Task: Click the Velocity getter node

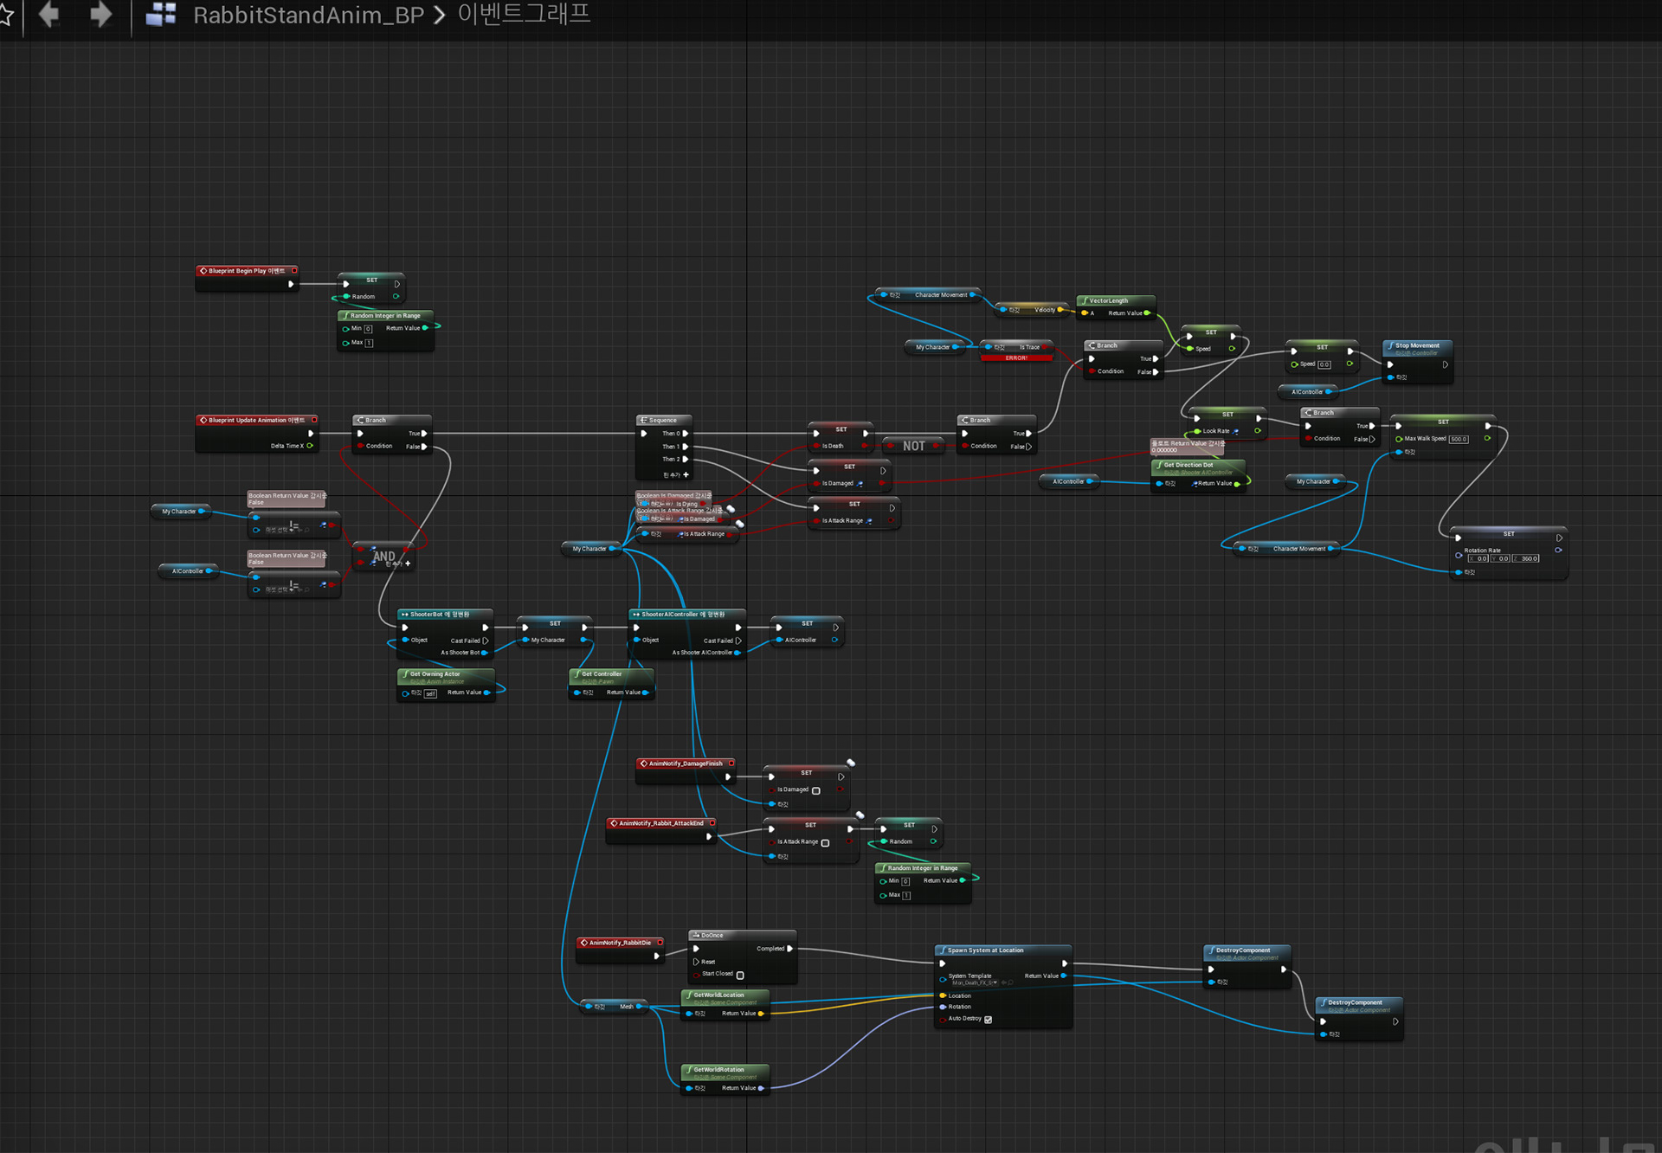Action: [x=1033, y=309]
